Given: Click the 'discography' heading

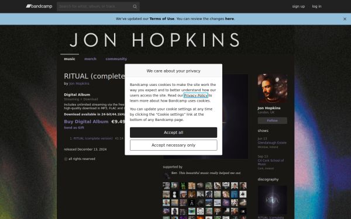Looking at the screenshot, I should tap(268, 179).
